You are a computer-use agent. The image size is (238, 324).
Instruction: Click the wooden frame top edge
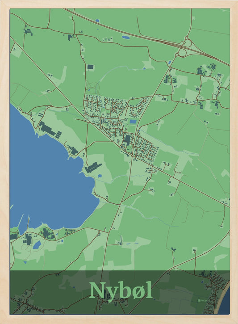point(119,4)
